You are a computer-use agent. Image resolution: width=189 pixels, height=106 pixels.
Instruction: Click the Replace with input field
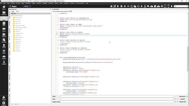[x=117, y=102]
